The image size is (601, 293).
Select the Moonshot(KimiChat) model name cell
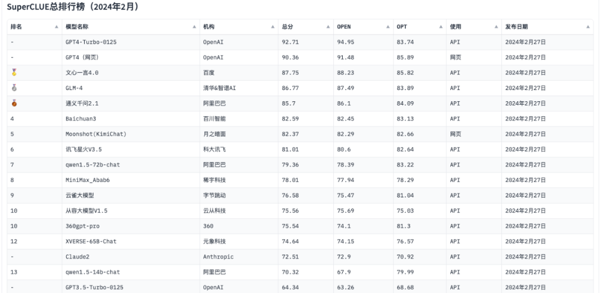(131, 134)
